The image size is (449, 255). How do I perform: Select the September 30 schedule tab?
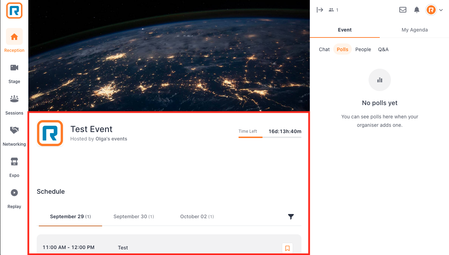[x=134, y=217]
